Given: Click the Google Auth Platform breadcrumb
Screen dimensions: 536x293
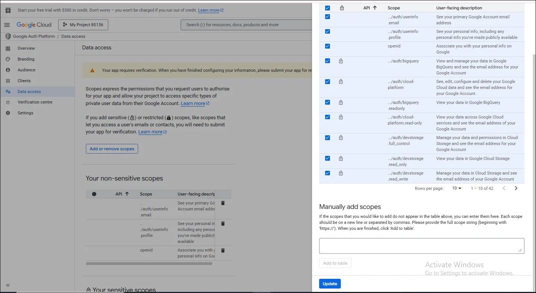Looking at the screenshot, I should click(34, 36).
